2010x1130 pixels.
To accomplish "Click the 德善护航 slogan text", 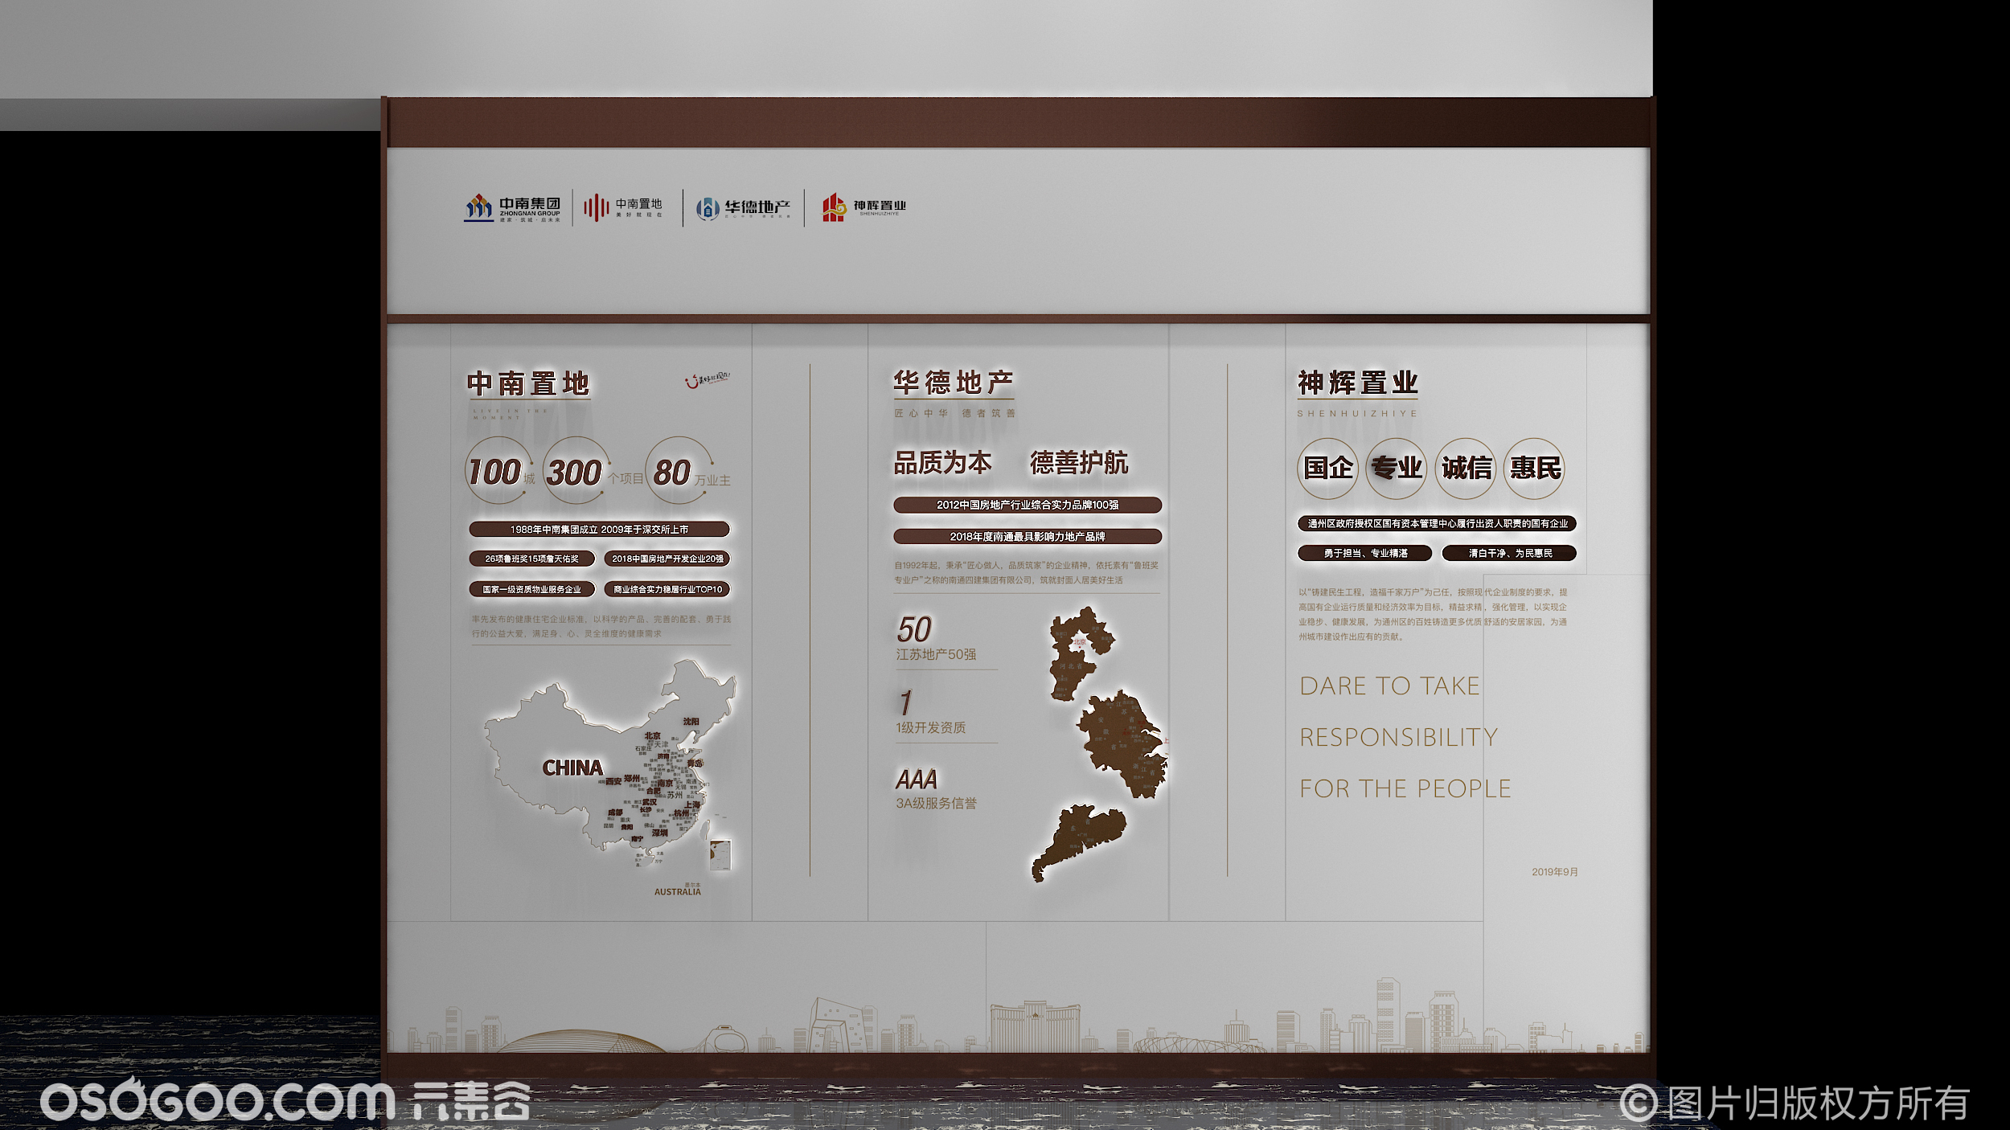I will coord(1079,463).
